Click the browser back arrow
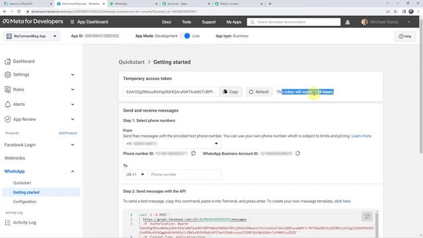Screen dimensions: 423x238 (x=5, y=11)
